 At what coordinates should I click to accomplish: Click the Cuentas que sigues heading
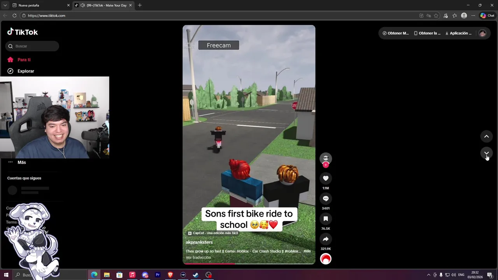point(24,178)
